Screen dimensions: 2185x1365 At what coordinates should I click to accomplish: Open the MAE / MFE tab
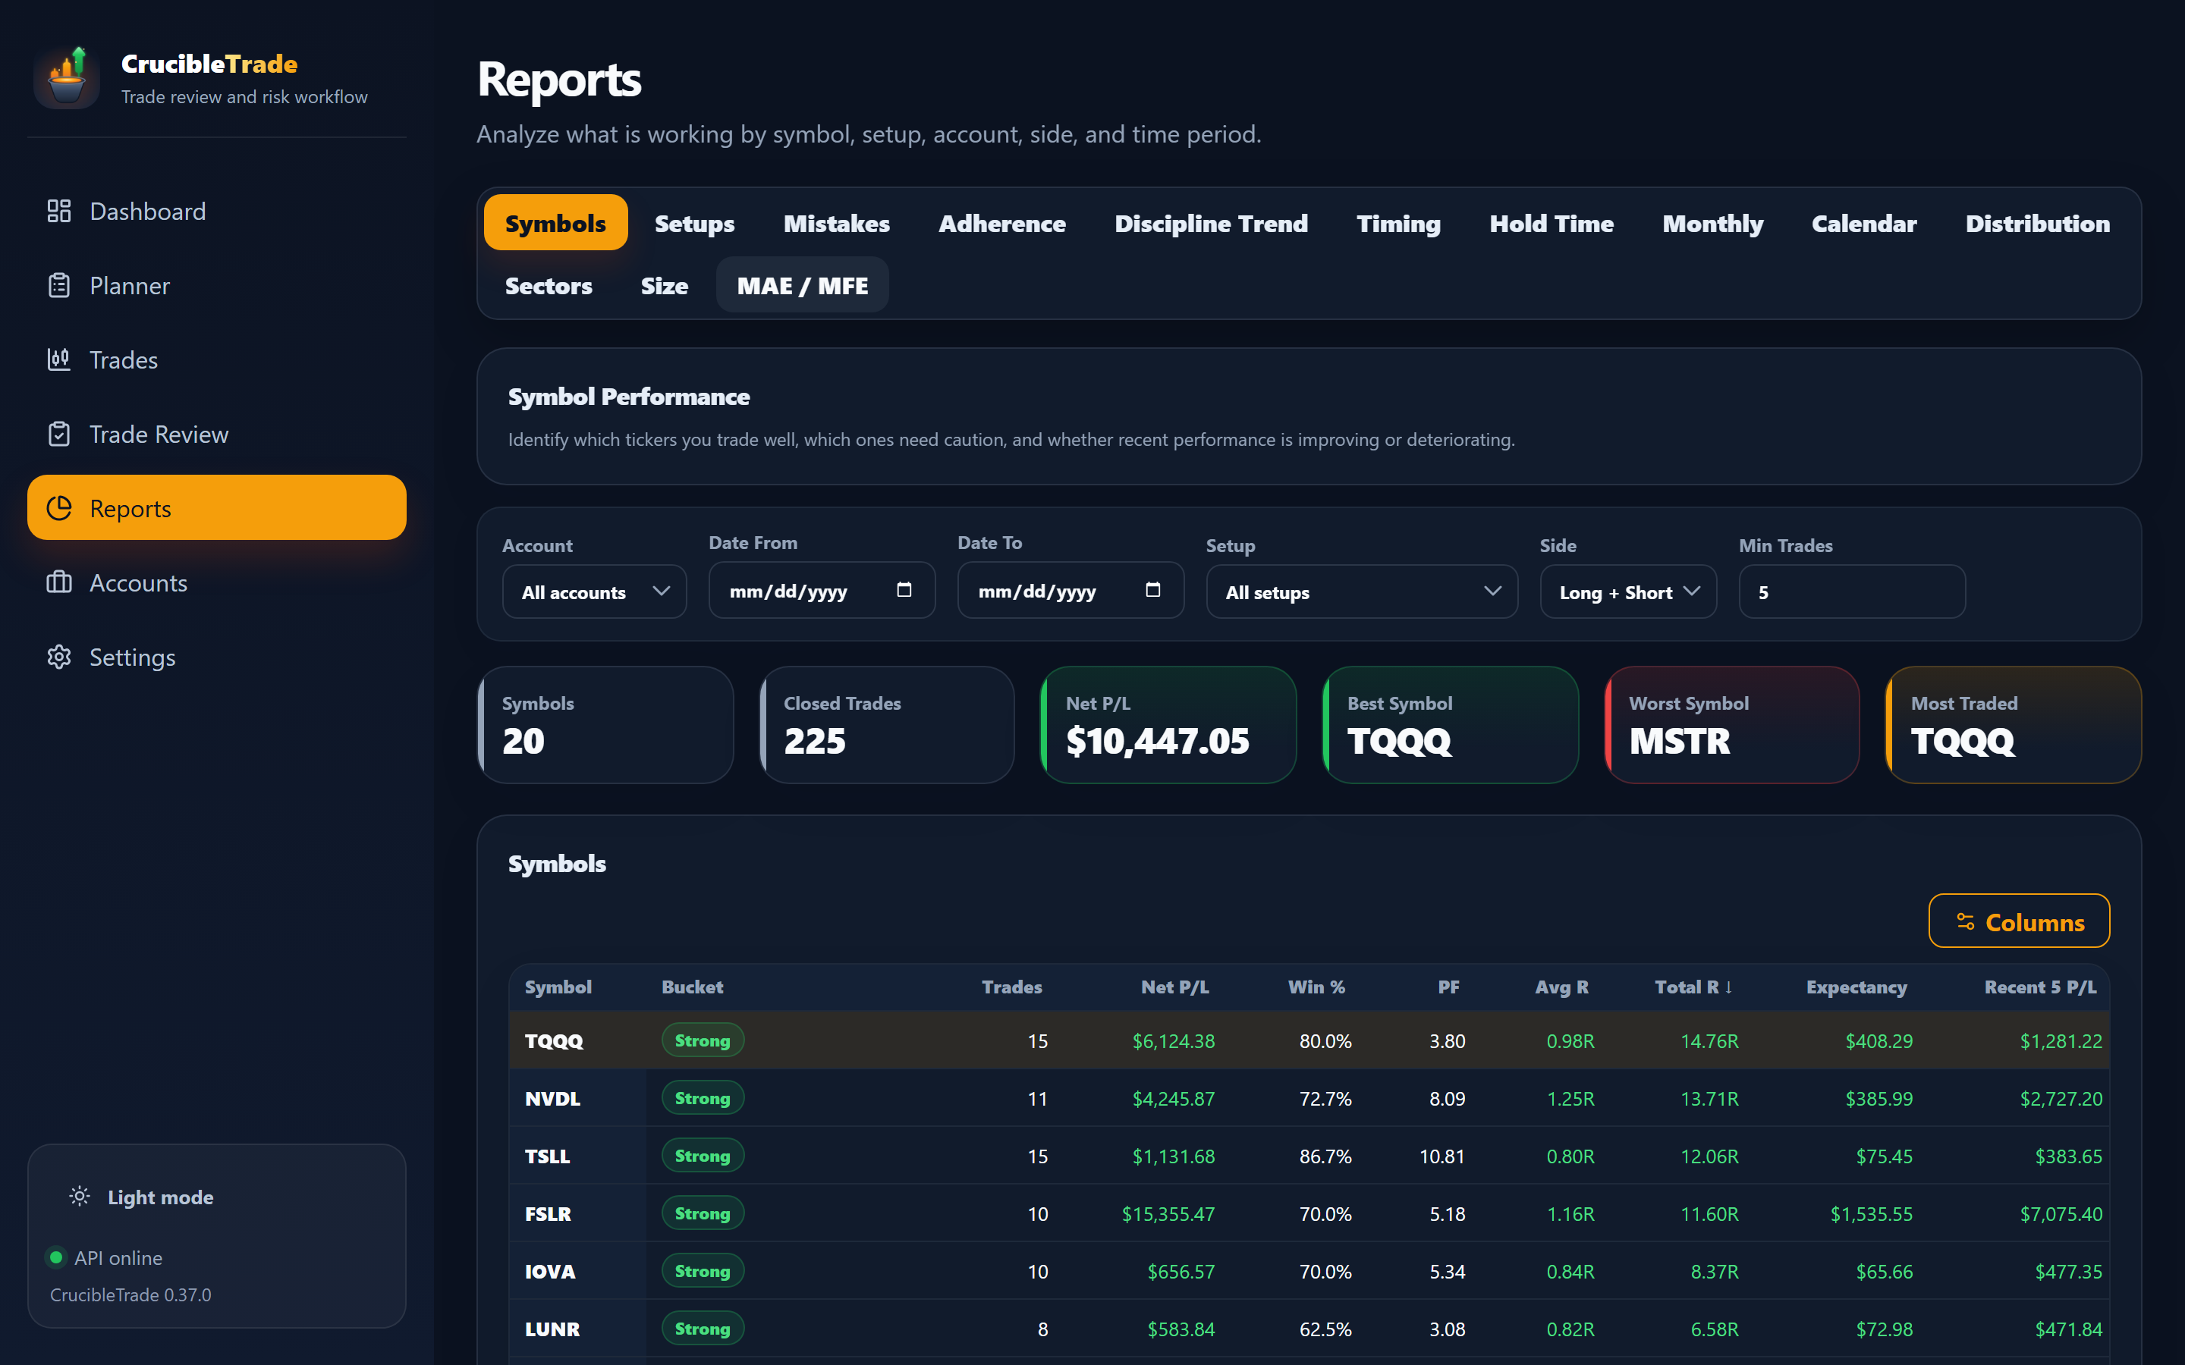coord(802,285)
